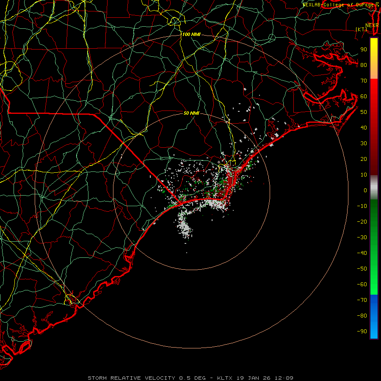Viewport: 381px width, 381px height.
Task: Click the "-60" value on velocity scale
Action: (x=362, y=284)
